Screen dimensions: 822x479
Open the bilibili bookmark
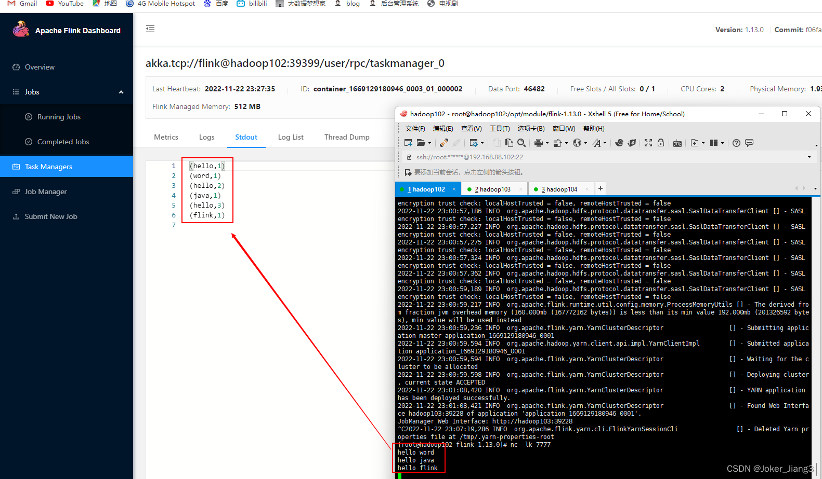pyautogui.click(x=252, y=4)
